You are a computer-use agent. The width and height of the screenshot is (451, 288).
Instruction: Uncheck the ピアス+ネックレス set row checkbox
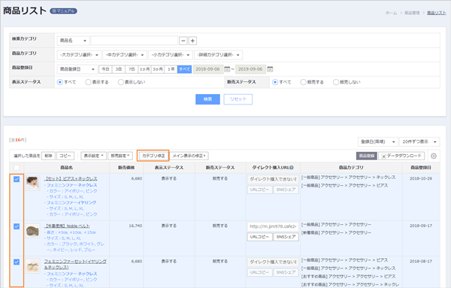(17, 179)
